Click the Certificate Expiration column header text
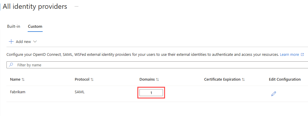 pos(222,79)
